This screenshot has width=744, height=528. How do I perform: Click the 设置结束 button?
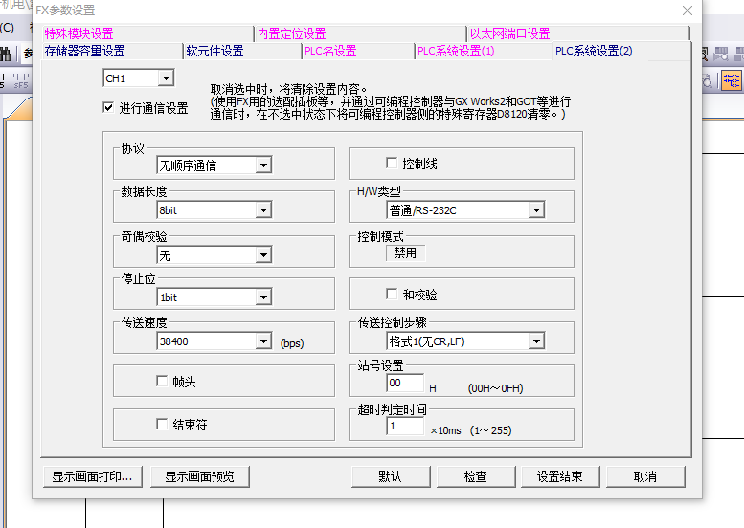pos(559,476)
